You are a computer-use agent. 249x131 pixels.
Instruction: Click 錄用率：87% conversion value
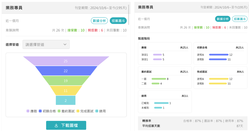(x=234, y=121)
